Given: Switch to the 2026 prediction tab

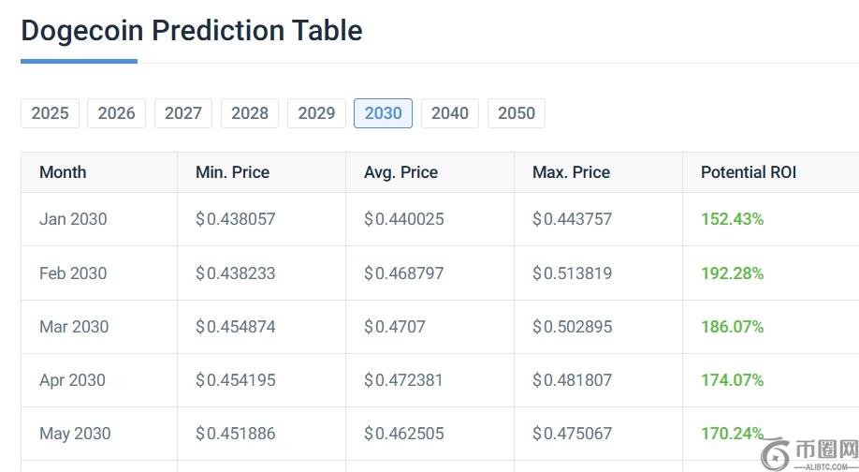Looking at the screenshot, I should (116, 113).
